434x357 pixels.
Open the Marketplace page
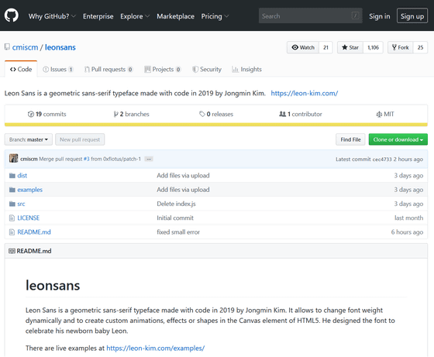(x=175, y=16)
